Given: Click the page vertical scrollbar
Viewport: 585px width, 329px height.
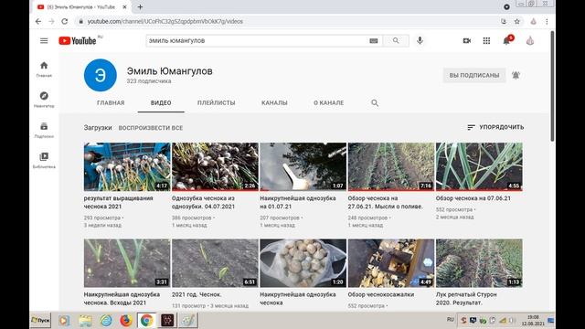Looking at the screenshot, I should point(552,86).
